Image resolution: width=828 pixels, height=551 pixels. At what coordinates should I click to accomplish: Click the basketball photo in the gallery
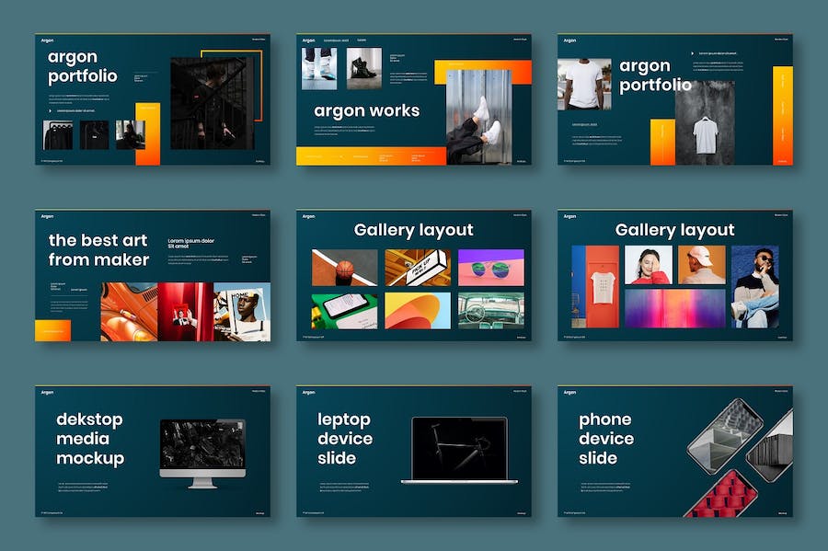tap(344, 267)
